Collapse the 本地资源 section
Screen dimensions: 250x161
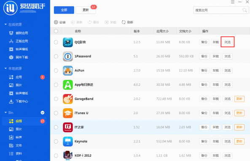click(5, 68)
